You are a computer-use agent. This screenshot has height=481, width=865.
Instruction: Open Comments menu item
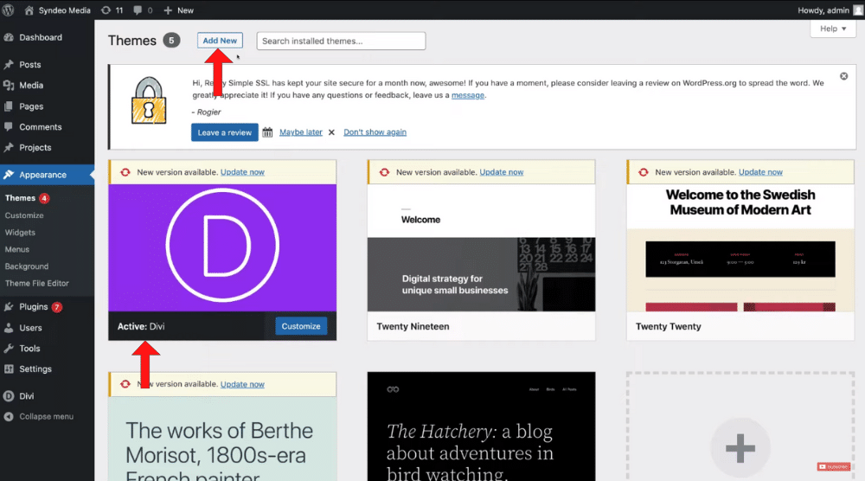point(41,127)
